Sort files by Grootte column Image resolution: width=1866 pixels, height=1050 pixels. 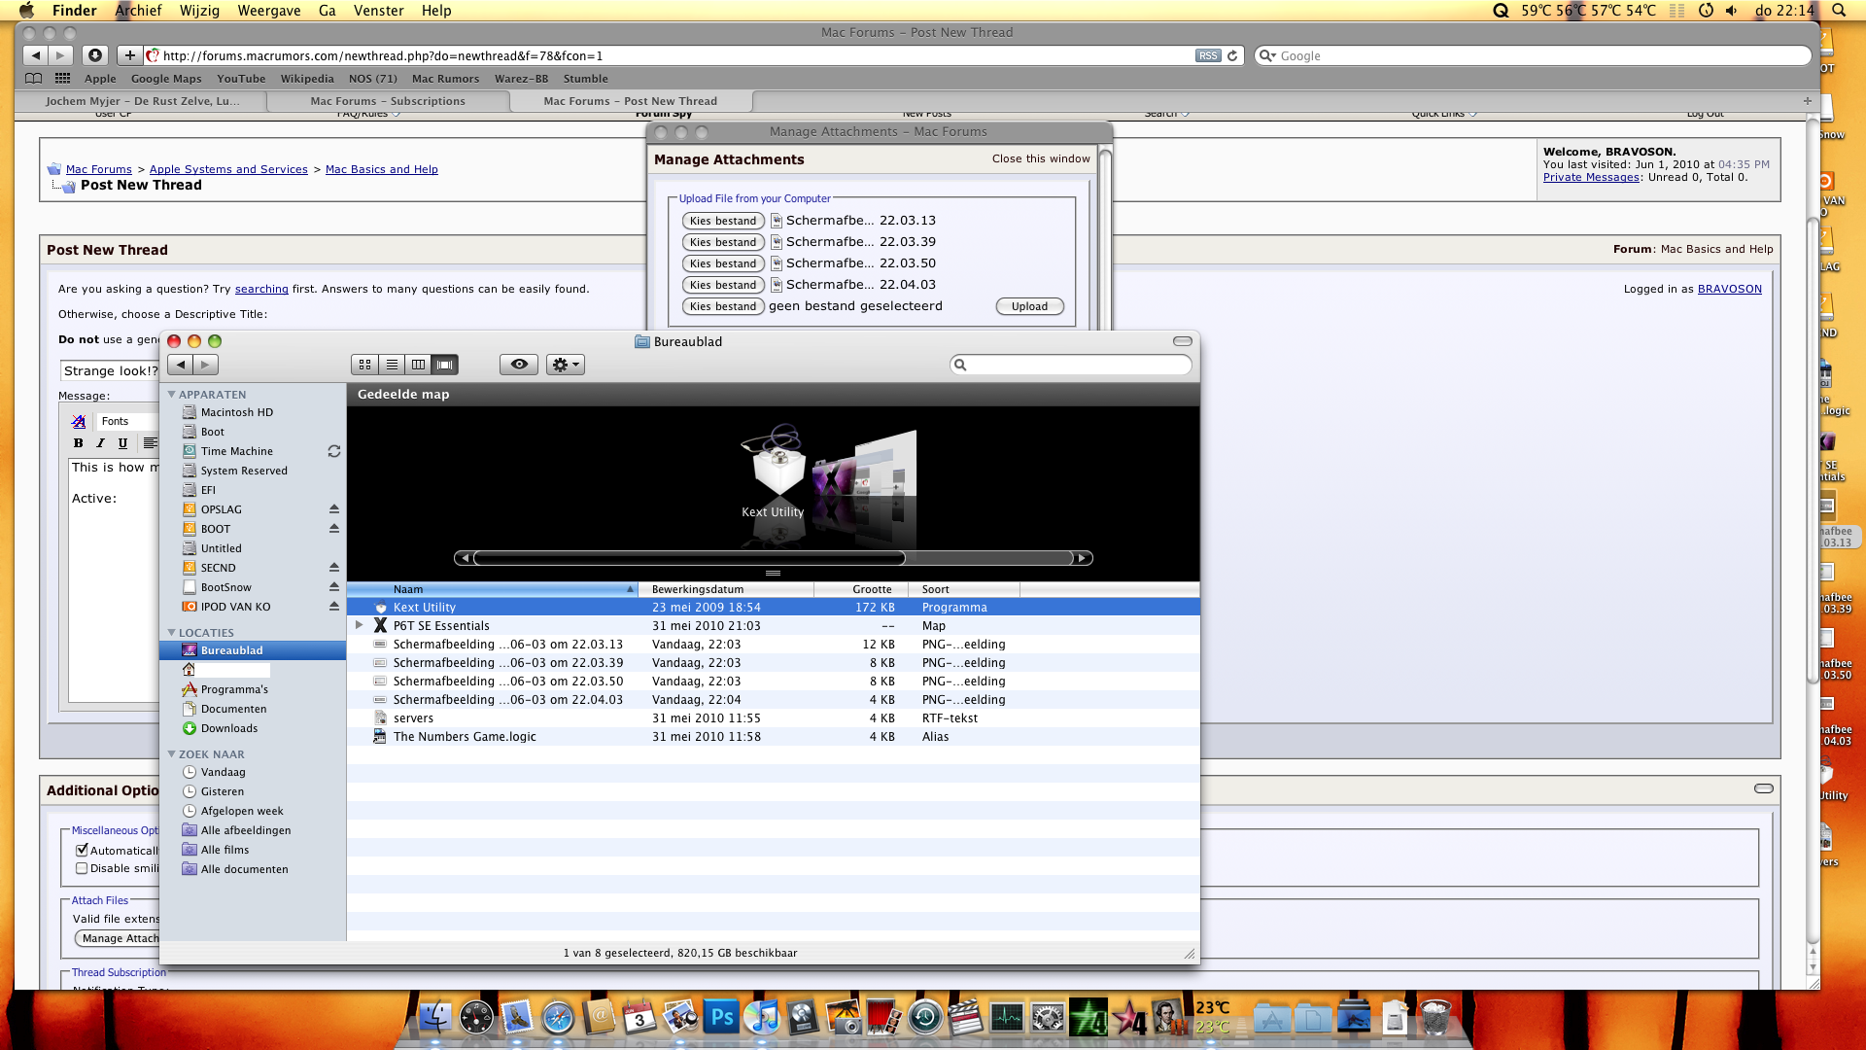pyautogui.click(x=861, y=589)
